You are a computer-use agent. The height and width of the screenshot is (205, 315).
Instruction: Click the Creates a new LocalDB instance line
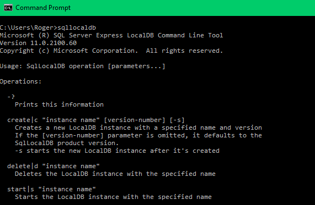(x=138, y=128)
